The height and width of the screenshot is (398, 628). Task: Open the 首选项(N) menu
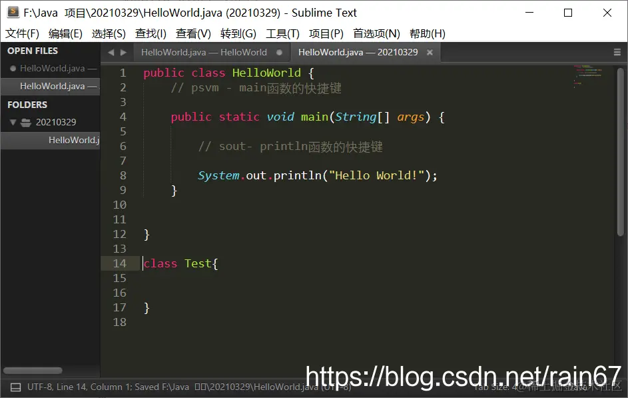click(x=376, y=34)
